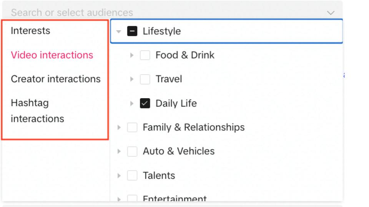Expand the Food & Drink subcategory arrow
The image size is (369, 207).
131,55
